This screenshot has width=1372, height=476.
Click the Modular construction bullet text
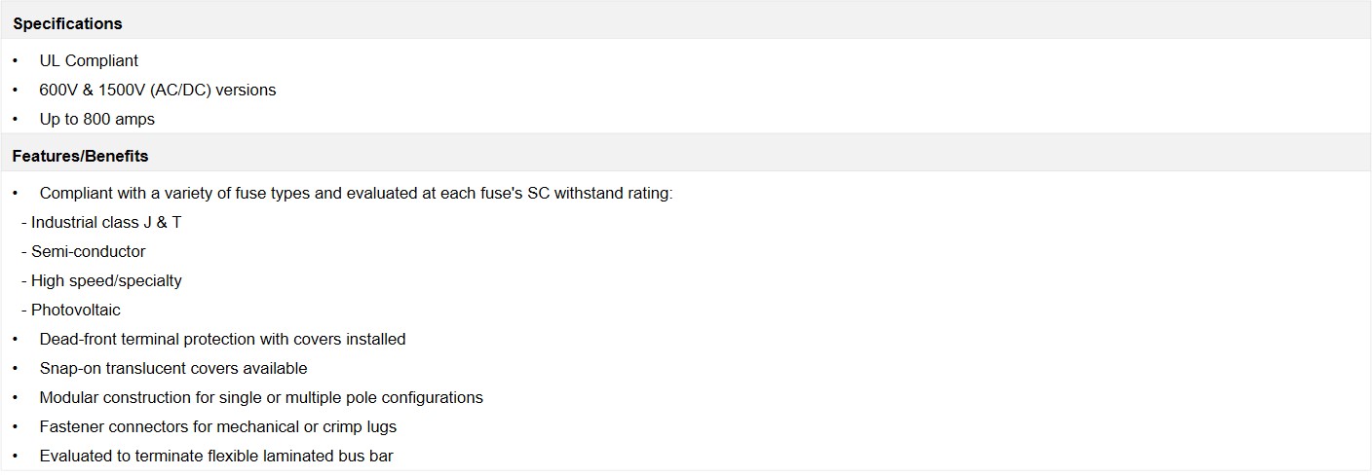[x=261, y=397]
